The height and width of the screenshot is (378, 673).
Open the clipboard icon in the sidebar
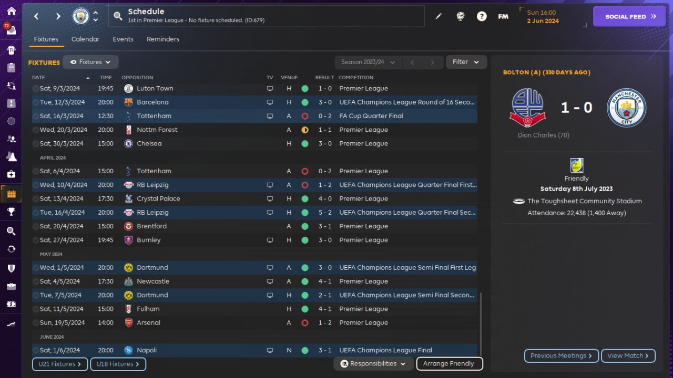(11, 68)
